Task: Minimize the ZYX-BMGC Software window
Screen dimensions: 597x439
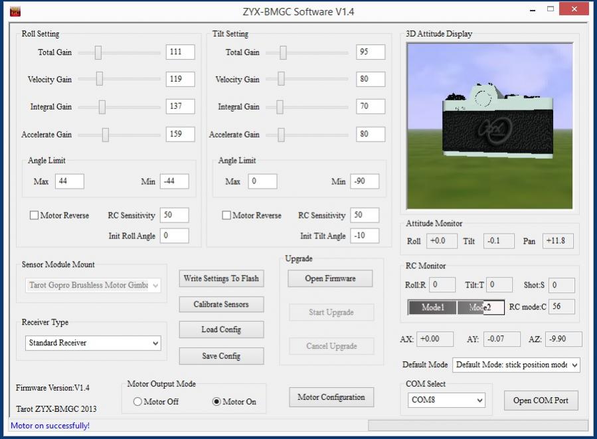Action: tap(533, 10)
